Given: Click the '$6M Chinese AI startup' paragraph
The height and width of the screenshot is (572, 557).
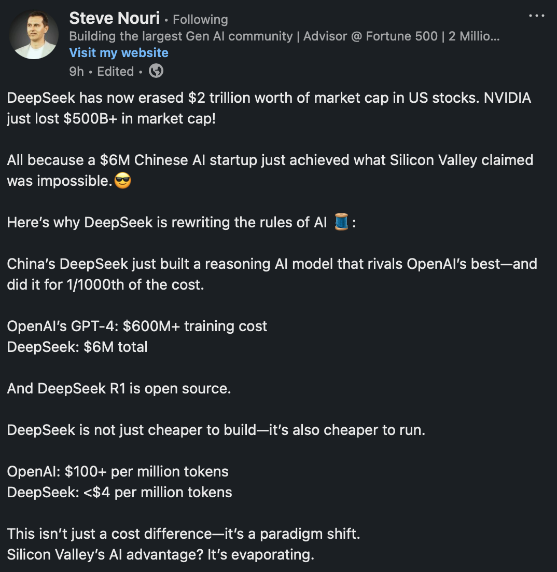Looking at the screenshot, I should (x=270, y=170).
